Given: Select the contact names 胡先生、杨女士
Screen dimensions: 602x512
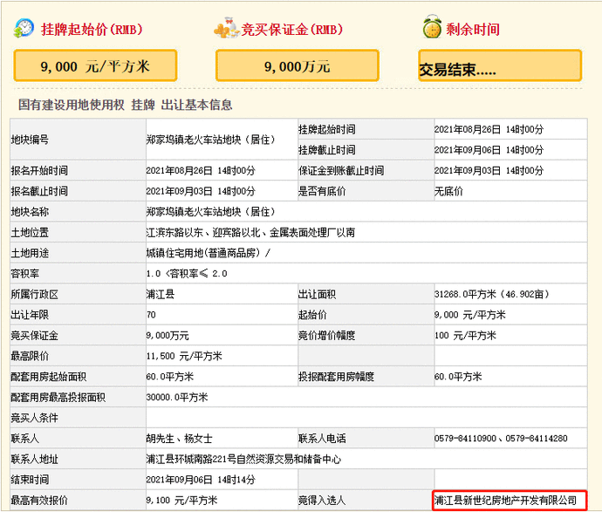Looking at the screenshot, I should (x=179, y=438).
